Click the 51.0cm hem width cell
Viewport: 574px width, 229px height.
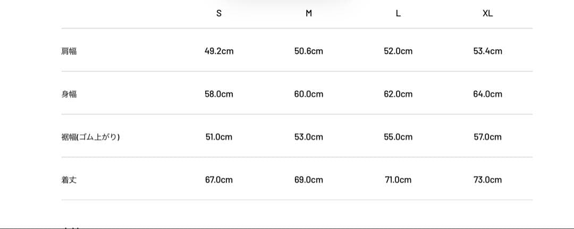coord(219,137)
